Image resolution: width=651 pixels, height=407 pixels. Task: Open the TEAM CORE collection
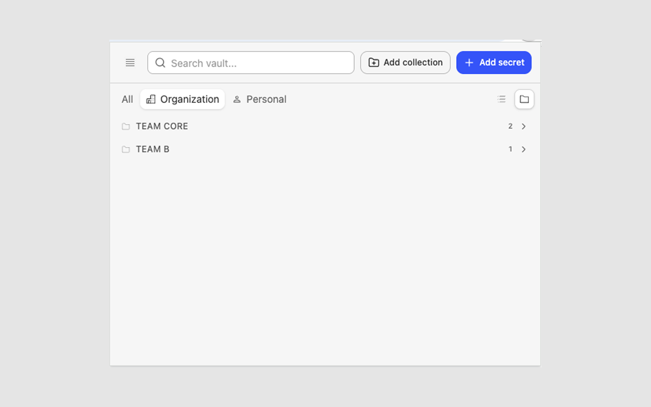point(325,126)
